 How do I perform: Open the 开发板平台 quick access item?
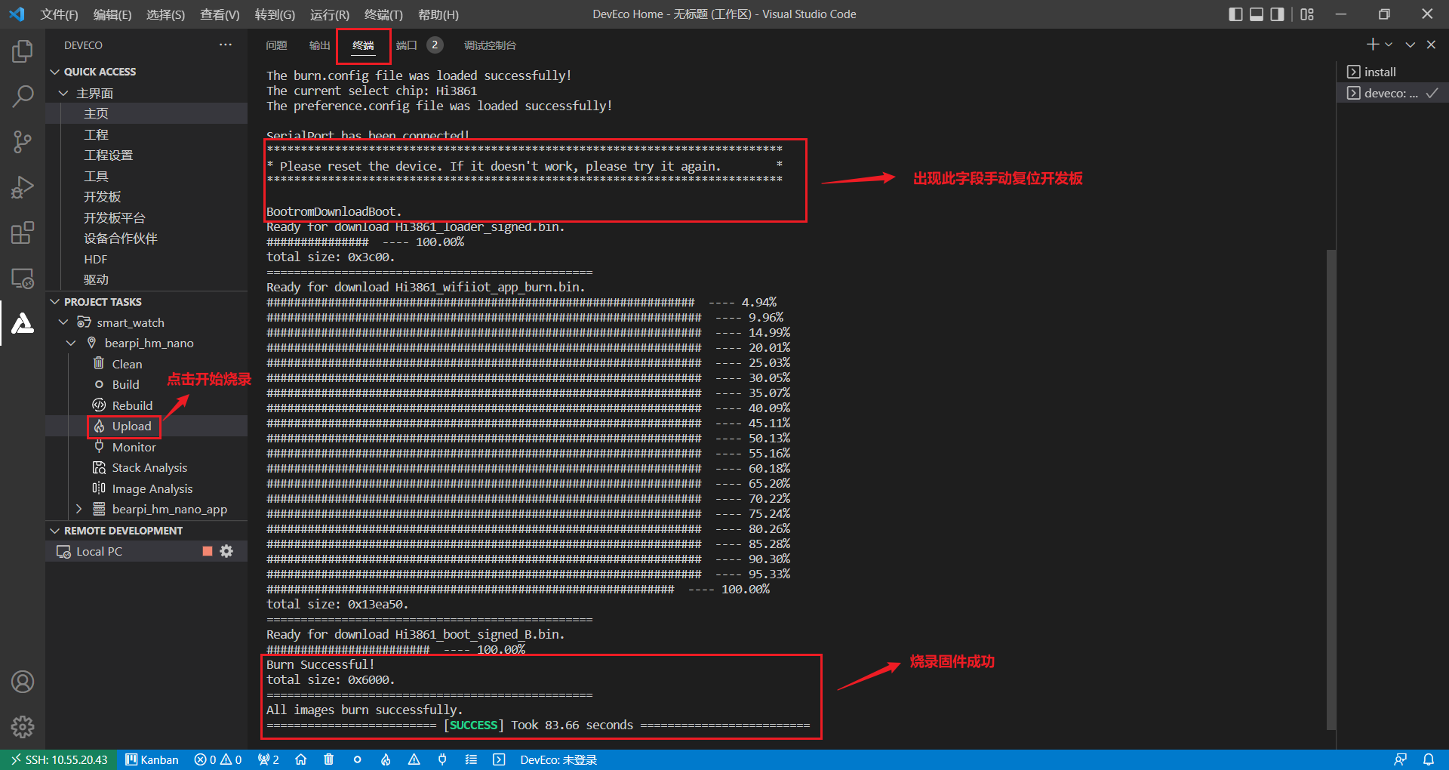(114, 217)
